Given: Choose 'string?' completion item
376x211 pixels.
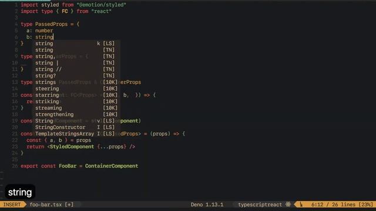Looking at the screenshot, I should 76,76.
